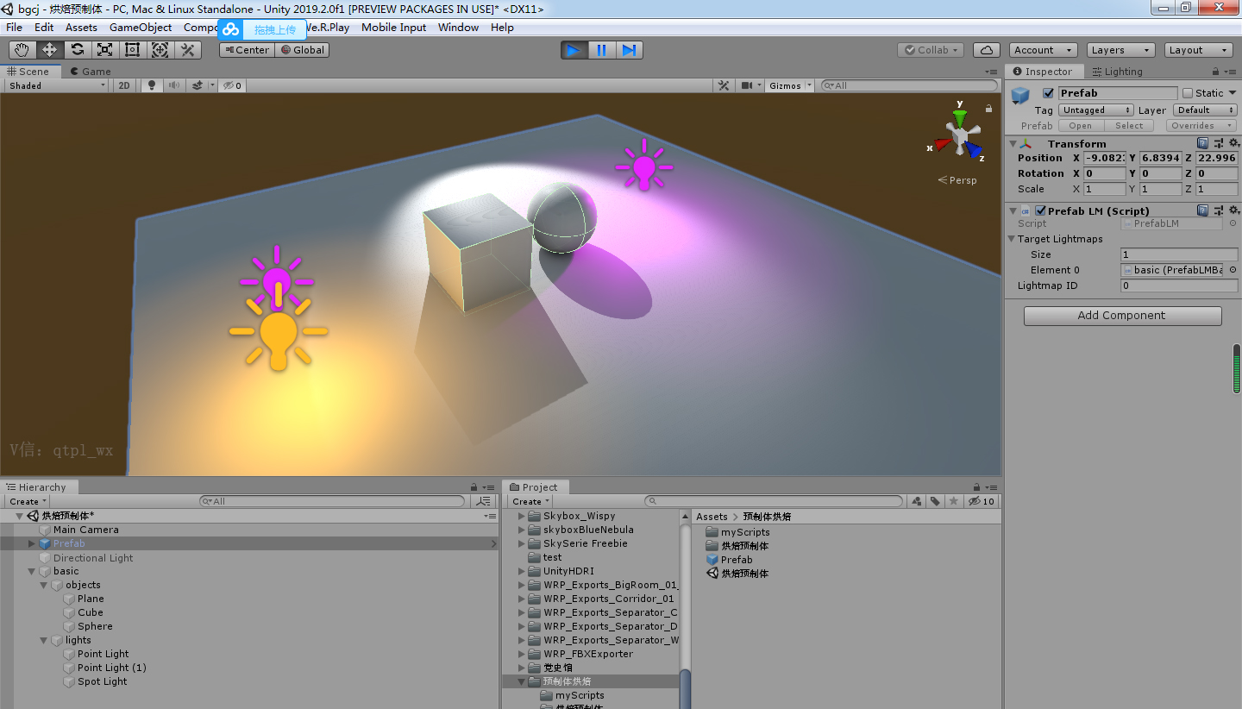
Task: Toggle 2D mode in the Scene view
Action: pyautogui.click(x=123, y=85)
